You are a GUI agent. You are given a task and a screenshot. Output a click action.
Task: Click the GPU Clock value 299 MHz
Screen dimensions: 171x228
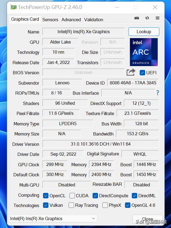[x=55, y=164]
